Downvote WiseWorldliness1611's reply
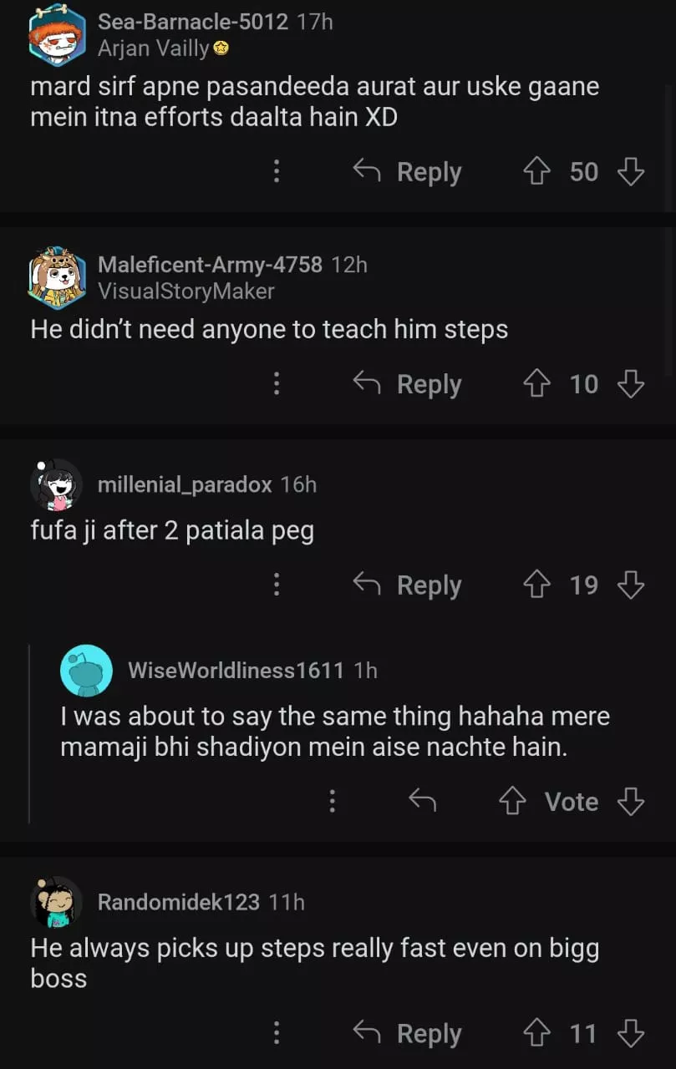The image size is (676, 1069). click(x=631, y=802)
